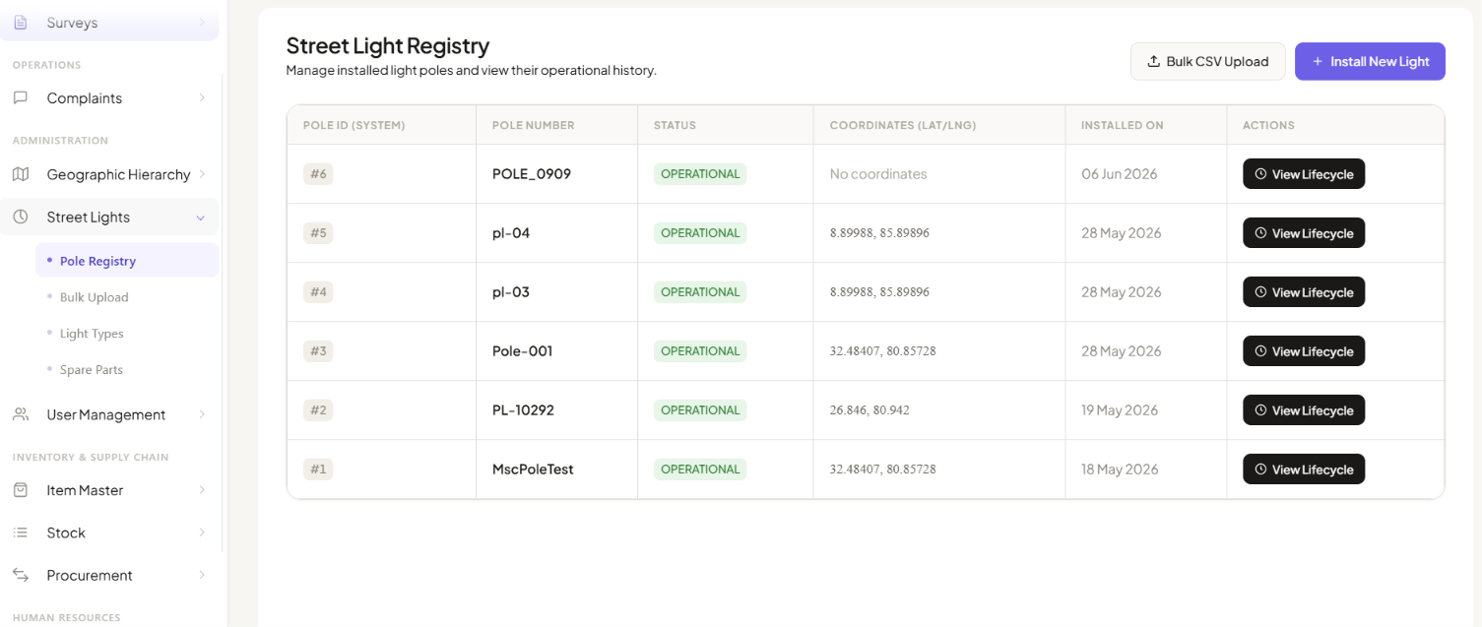The height and width of the screenshot is (627, 1482).
Task: Click pole ID badge #6
Action: click(x=318, y=174)
